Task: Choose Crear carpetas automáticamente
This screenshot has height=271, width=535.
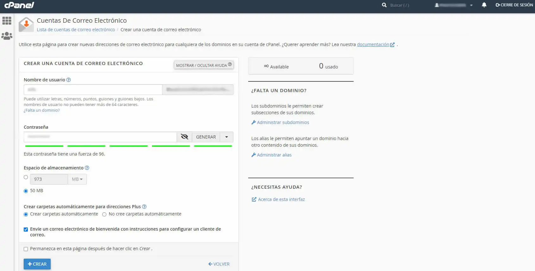Action: point(26,214)
